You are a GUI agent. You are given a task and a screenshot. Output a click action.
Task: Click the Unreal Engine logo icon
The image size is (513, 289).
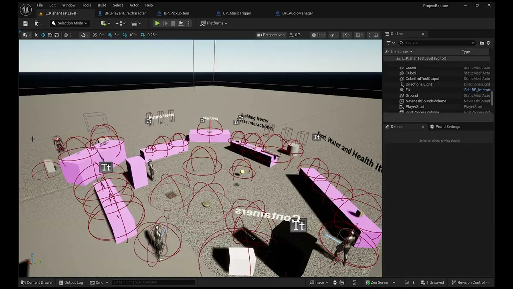26,9
